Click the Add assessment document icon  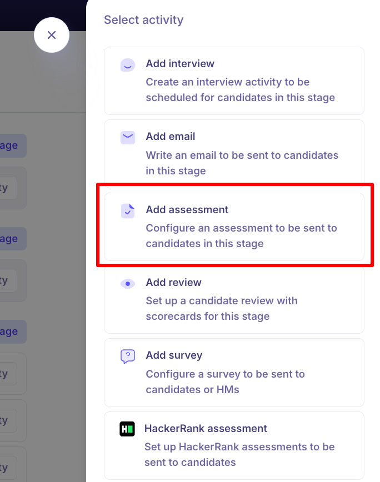pyautogui.click(x=128, y=210)
